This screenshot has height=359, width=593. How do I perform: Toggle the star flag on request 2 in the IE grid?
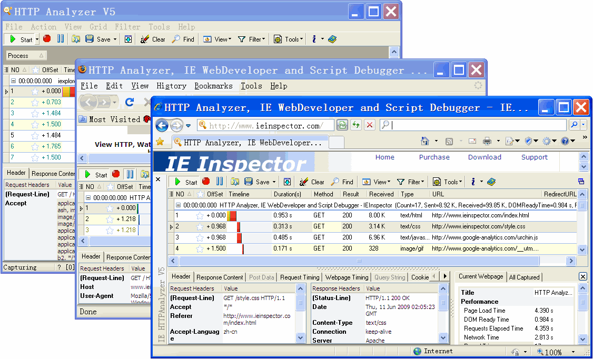click(x=200, y=226)
